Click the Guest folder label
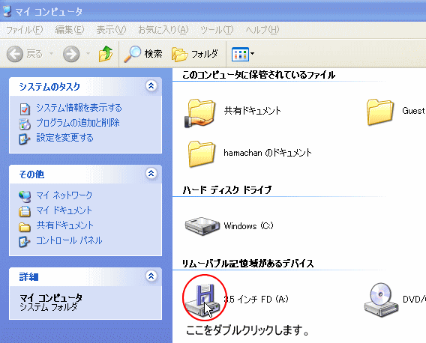 [414, 111]
